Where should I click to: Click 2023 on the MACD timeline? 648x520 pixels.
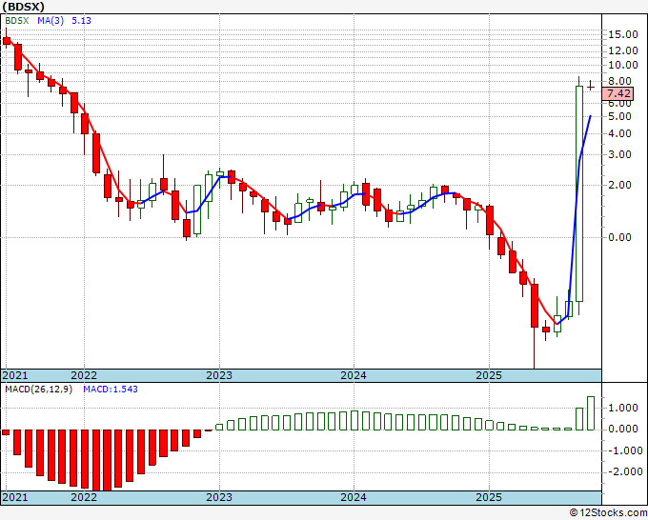[x=219, y=497]
